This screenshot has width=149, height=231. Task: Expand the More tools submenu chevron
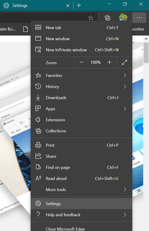pos(125,189)
